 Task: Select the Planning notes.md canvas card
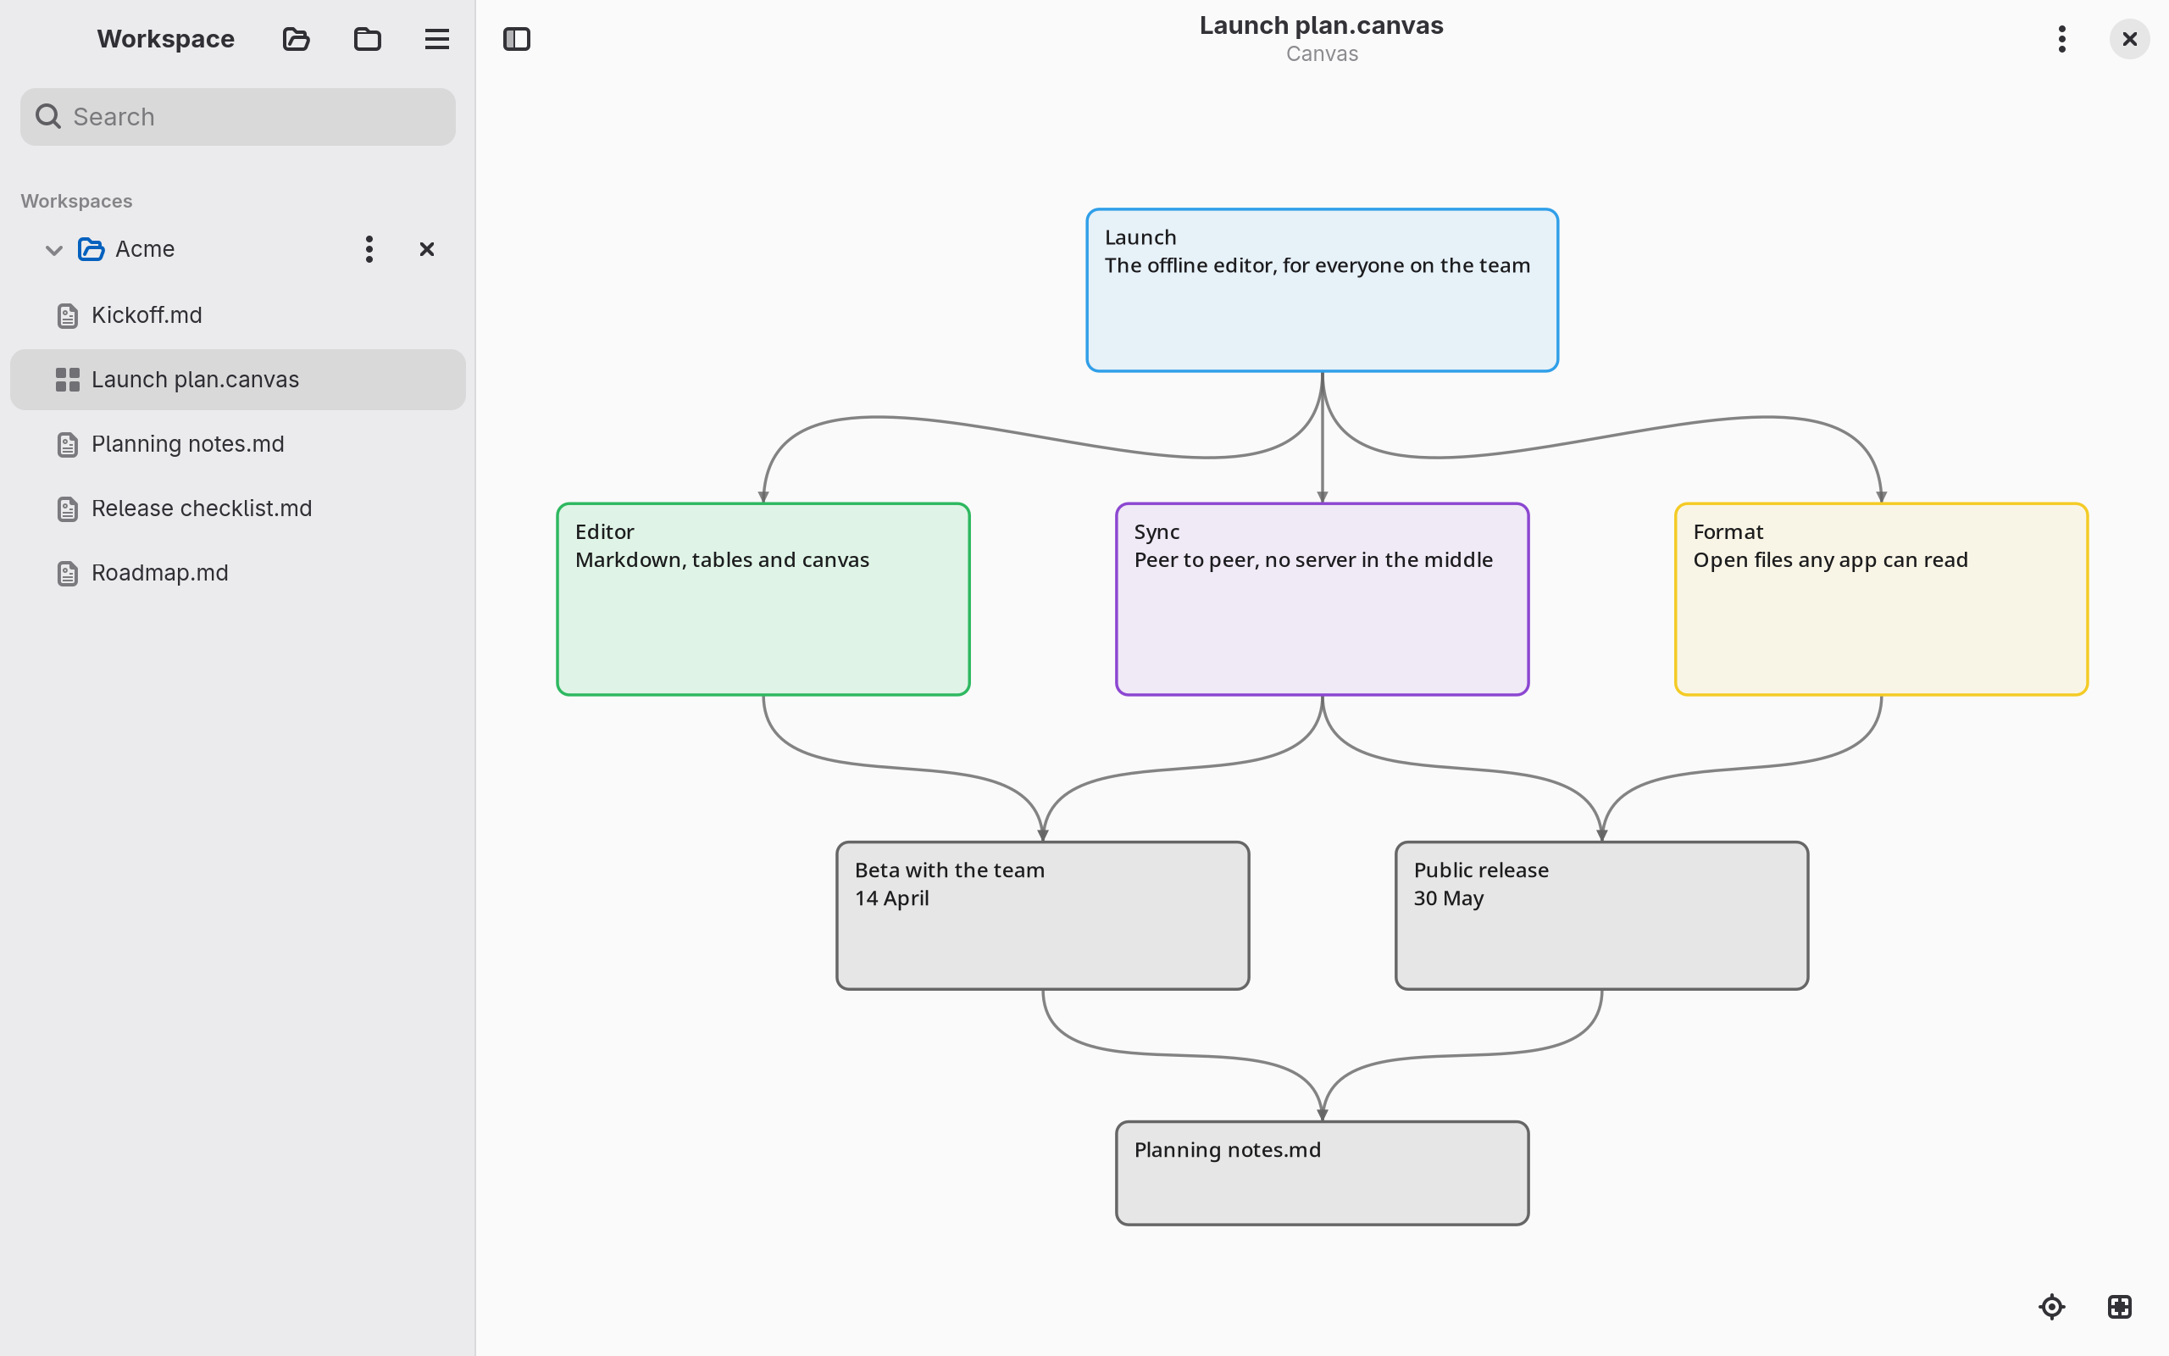pyautogui.click(x=1322, y=1173)
